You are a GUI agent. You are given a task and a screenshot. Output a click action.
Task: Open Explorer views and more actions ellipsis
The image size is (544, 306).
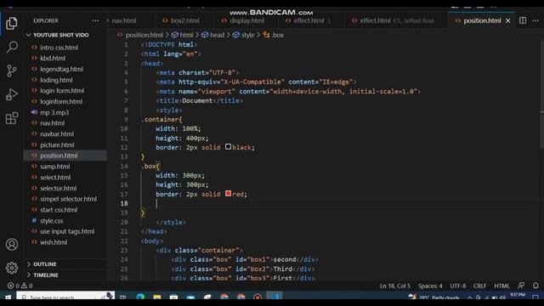point(95,20)
